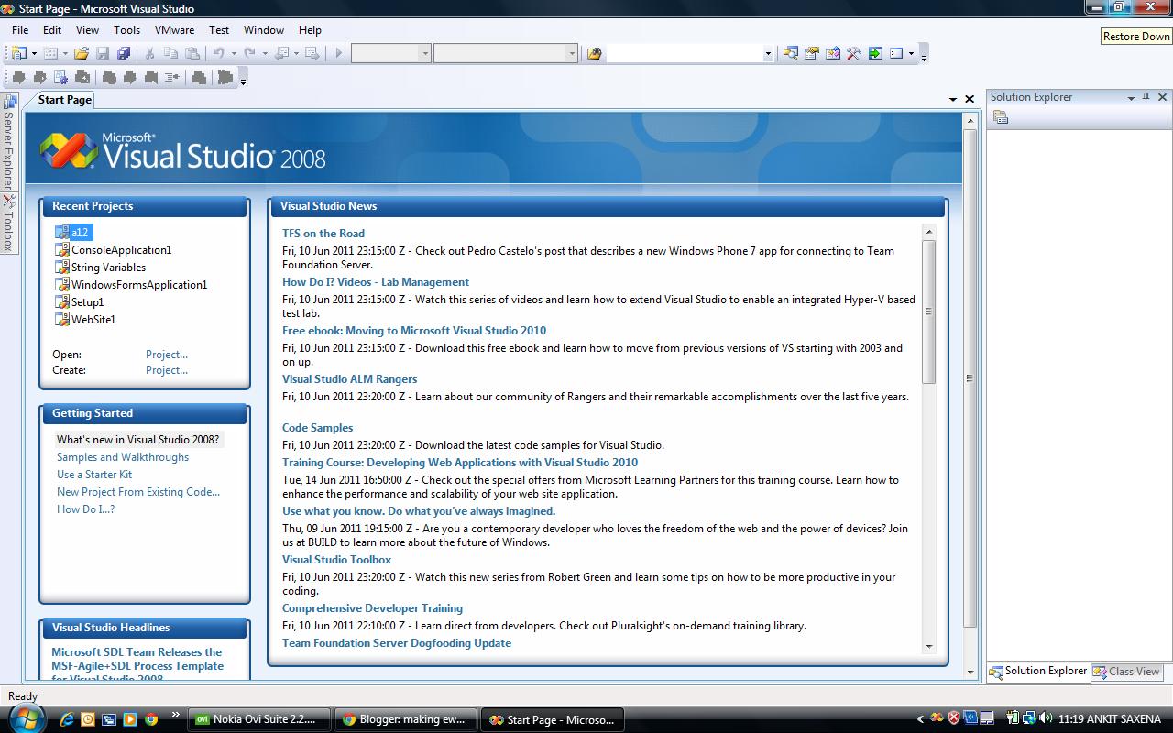Screen dimensions: 1173x733
Task: Expand the Command Window icon dropdown arrow
Action: click(x=911, y=54)
